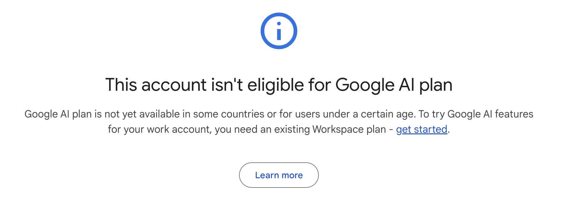Select the Learn more outlined pill button
Image resolution: width=563 pixels, height=205 pixels.
point(279,175)
